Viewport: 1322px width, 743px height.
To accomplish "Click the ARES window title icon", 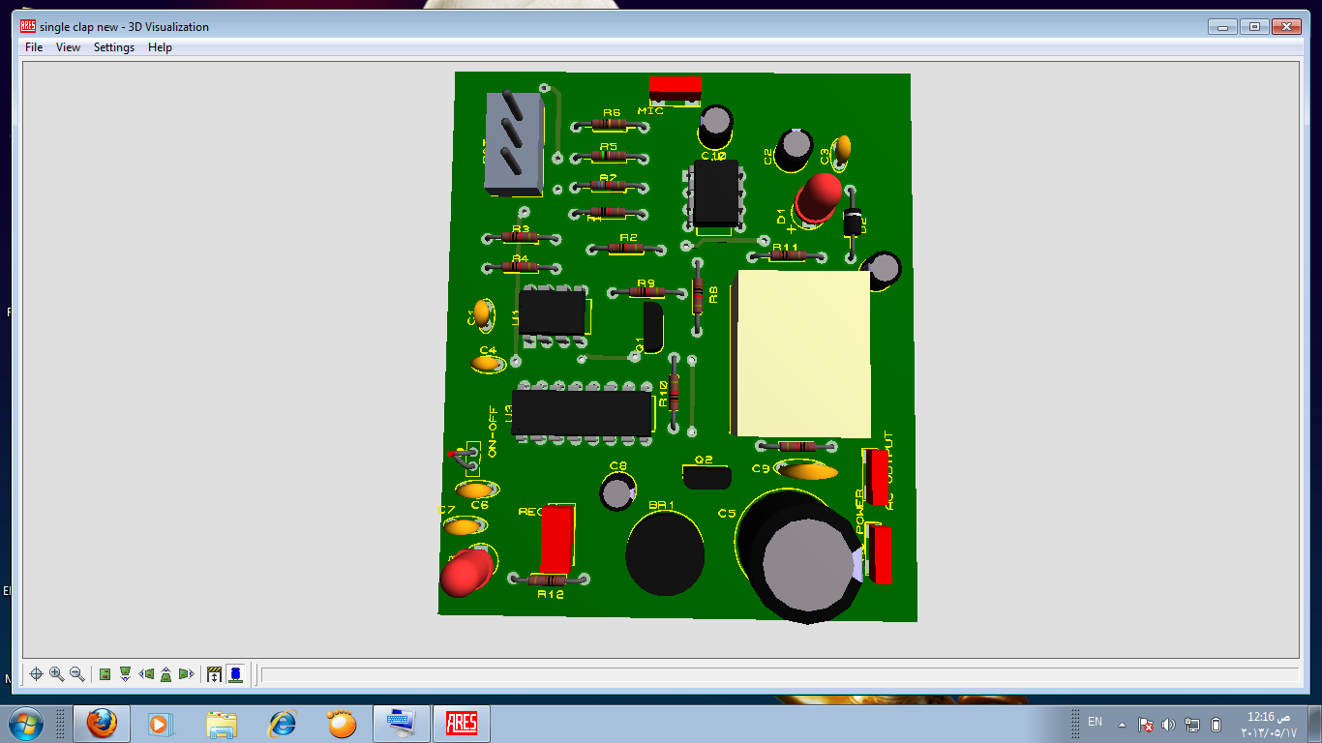I will coord(28,27).
